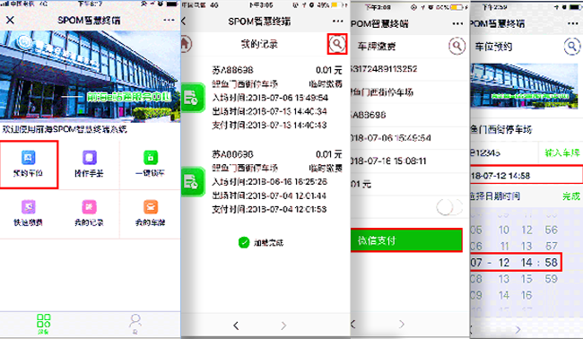Tap the search icon on 车位预约 screen
Viewport: 583px width, 339px height.
[572, 47]
